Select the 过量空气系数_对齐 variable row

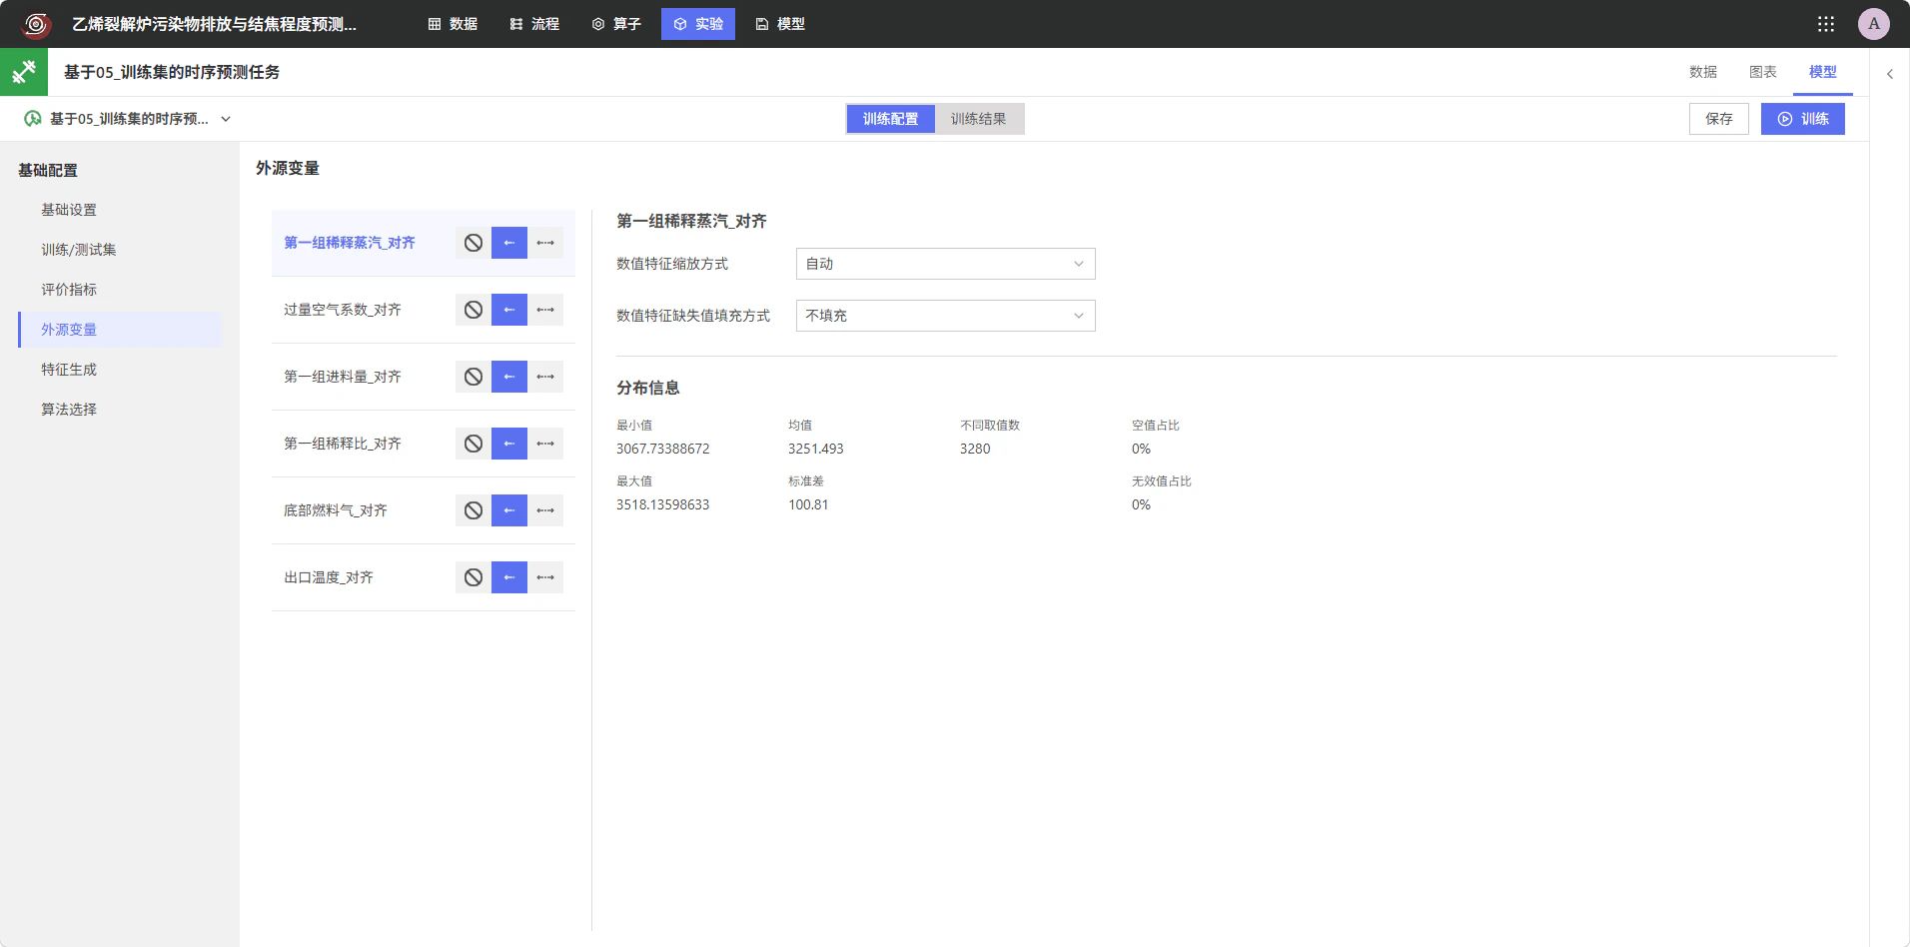(424, 310)
